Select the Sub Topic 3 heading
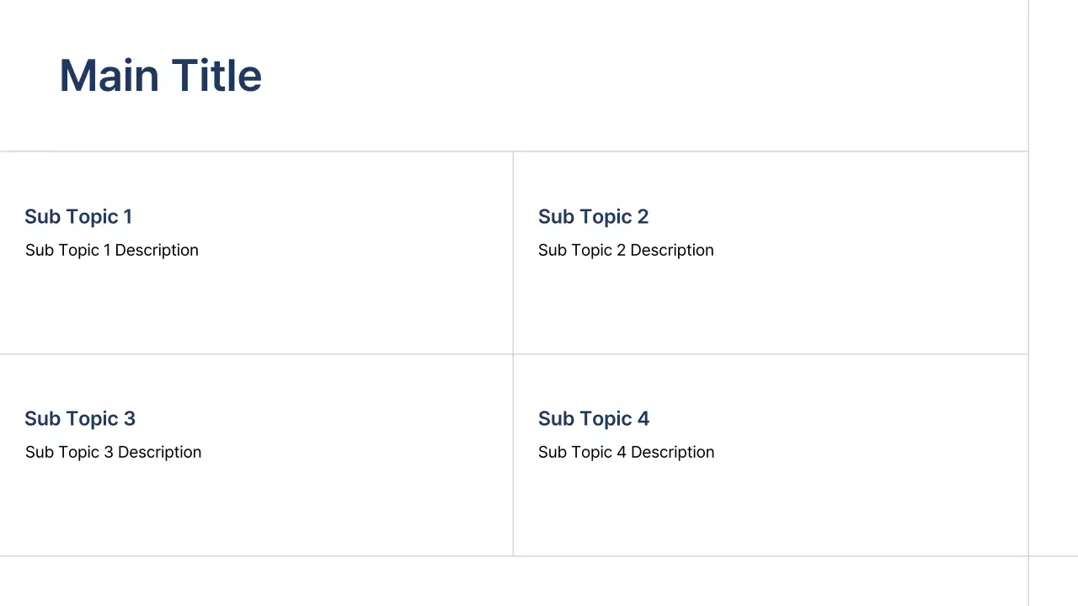Image resolution: width=1078 pixels, height=606 pixels. (x=80, y=419)
